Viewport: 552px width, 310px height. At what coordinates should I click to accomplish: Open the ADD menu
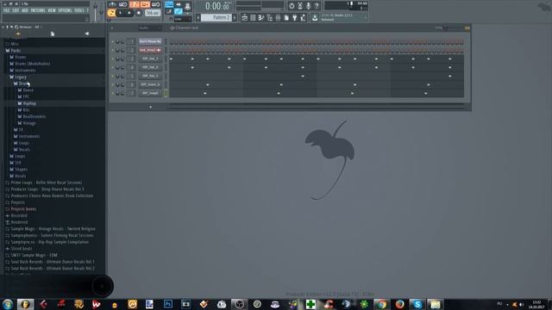(x=25, y=10)
